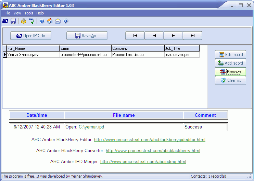
Task: Click the ABC spell-check toolbar icon
Action: [31, 21]
